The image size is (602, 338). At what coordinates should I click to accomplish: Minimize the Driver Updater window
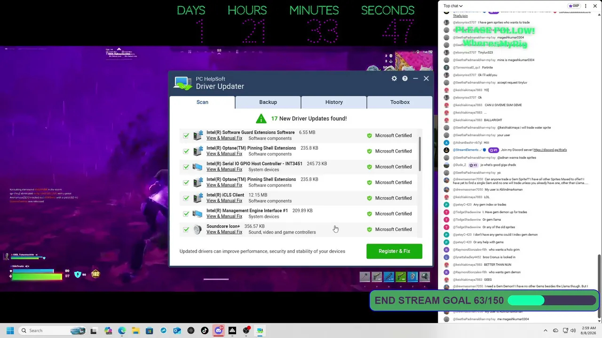pos(415,78)
